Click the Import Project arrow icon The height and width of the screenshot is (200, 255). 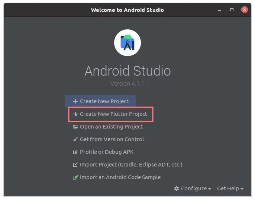pyautogui.click(x=75, y=165)
